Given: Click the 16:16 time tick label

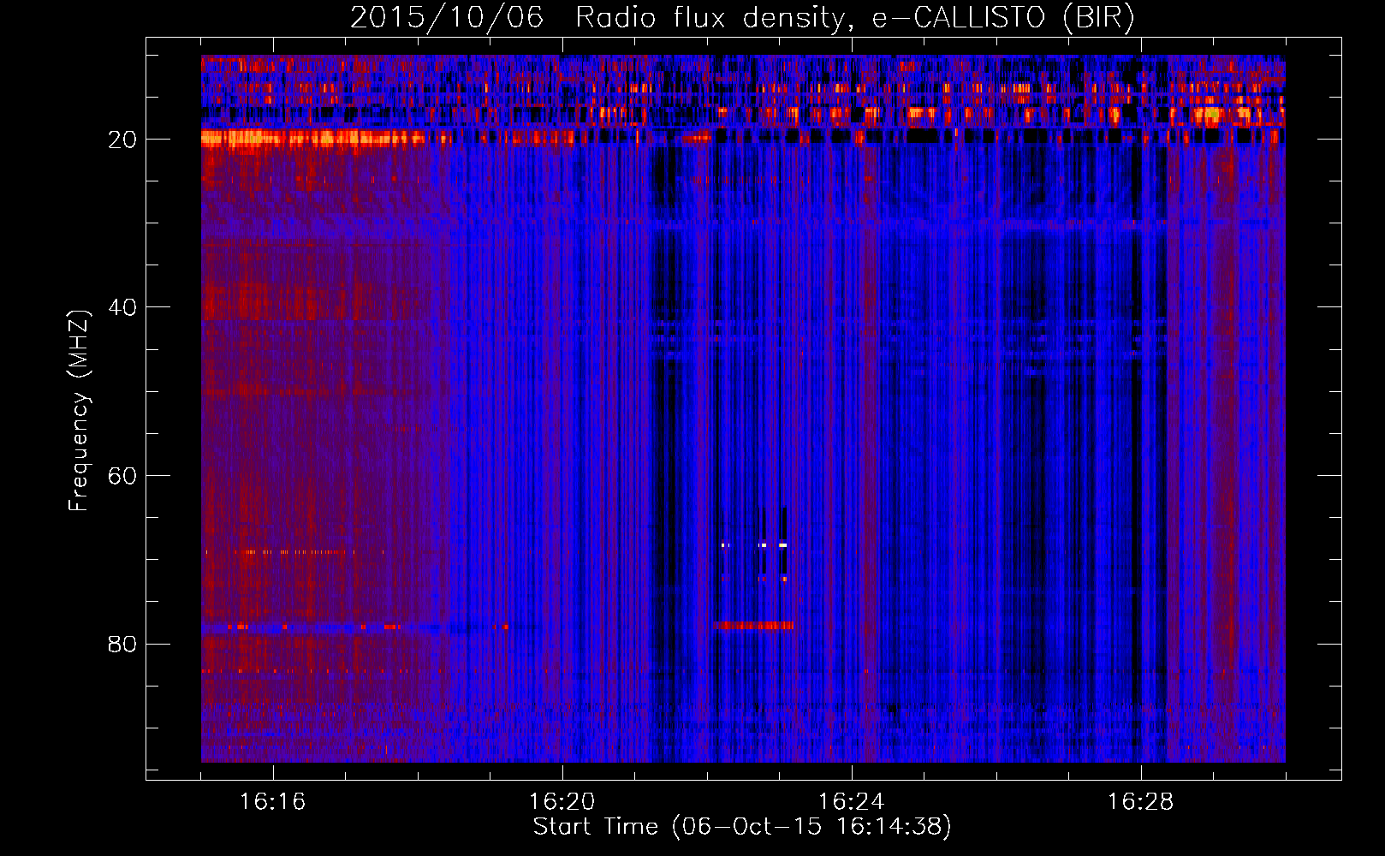Looking at the screenshot, I should point(272,802).
